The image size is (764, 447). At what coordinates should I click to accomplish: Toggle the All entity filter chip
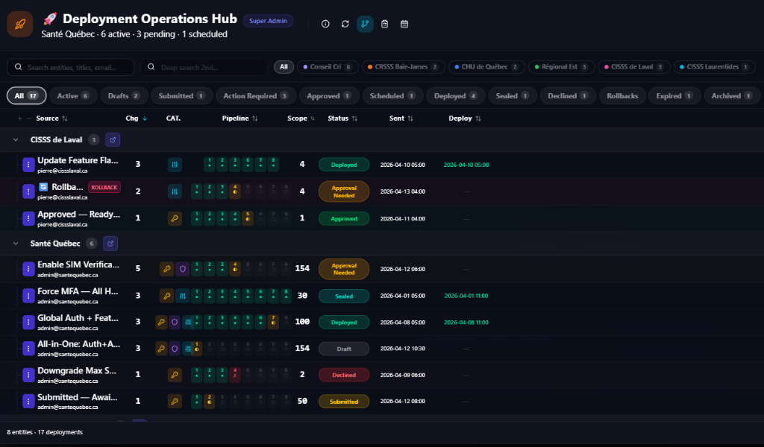[284, 66]
